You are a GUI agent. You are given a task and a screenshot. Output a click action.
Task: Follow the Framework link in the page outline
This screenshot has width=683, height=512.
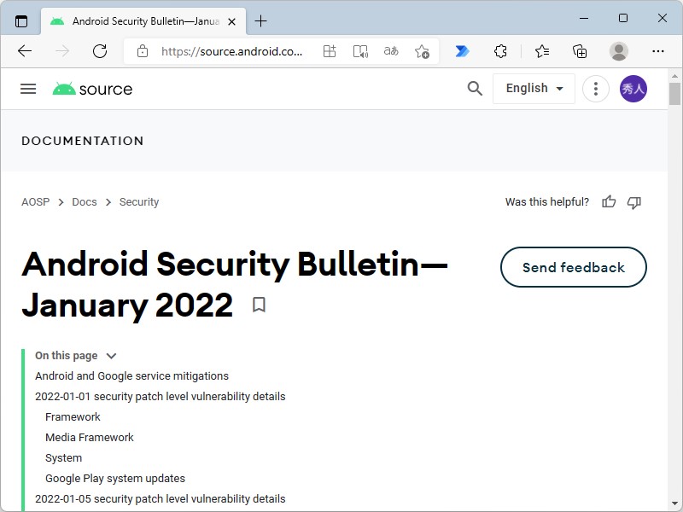pos(73,416)
